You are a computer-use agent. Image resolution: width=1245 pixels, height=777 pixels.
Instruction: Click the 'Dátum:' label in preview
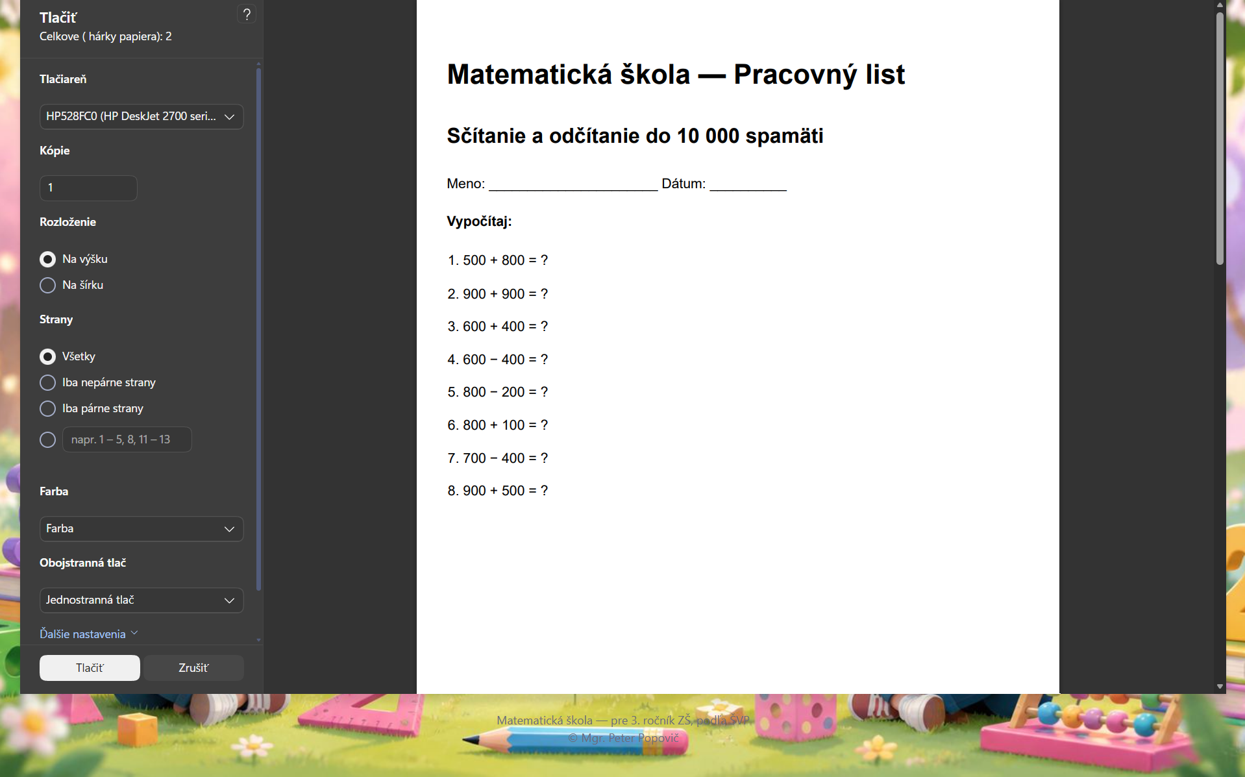point(684,184)
